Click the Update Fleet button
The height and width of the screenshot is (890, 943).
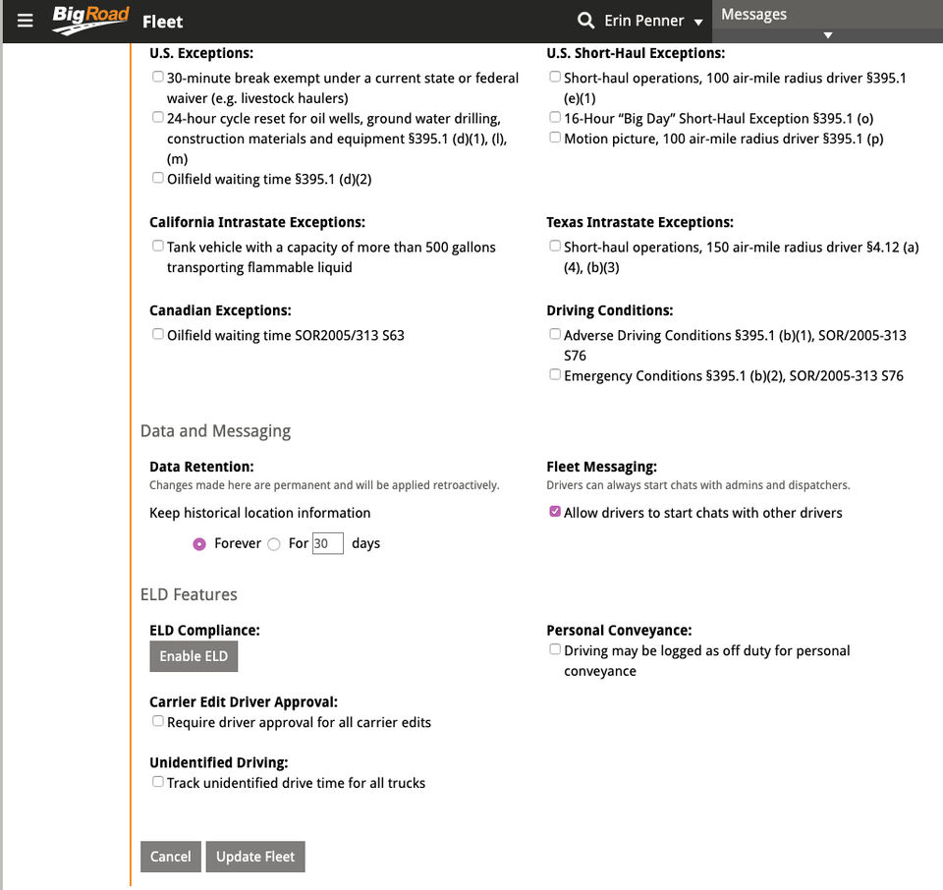pos(255,857)
